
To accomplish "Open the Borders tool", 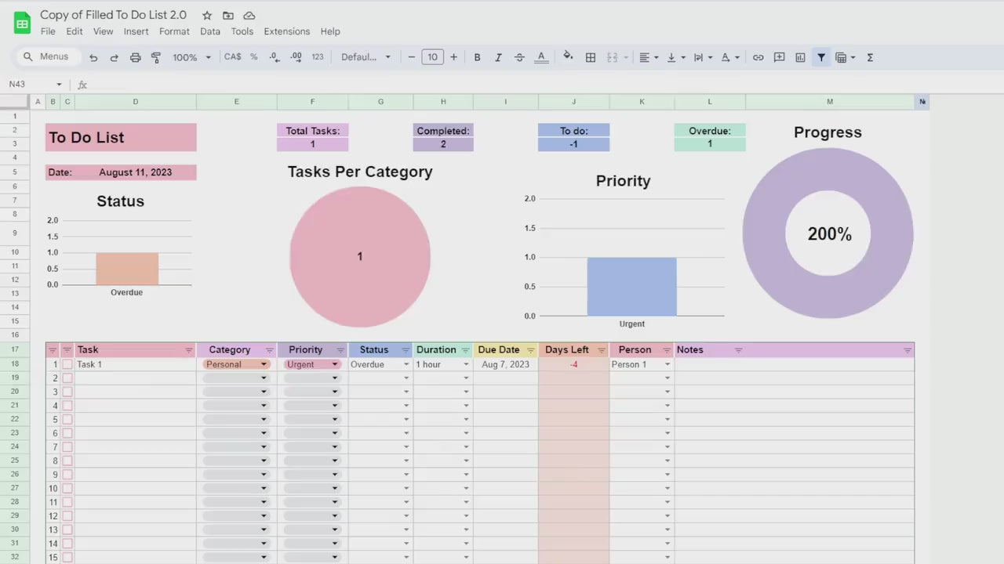I will click(x=591, y=57).
